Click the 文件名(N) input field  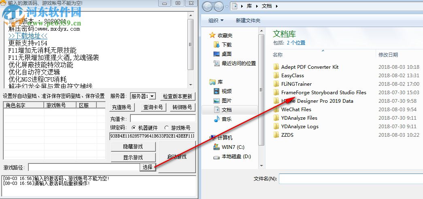click(x=351, y=178)
